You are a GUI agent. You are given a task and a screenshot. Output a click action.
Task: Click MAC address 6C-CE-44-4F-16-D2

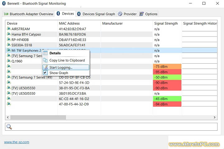tap(74, 99)
